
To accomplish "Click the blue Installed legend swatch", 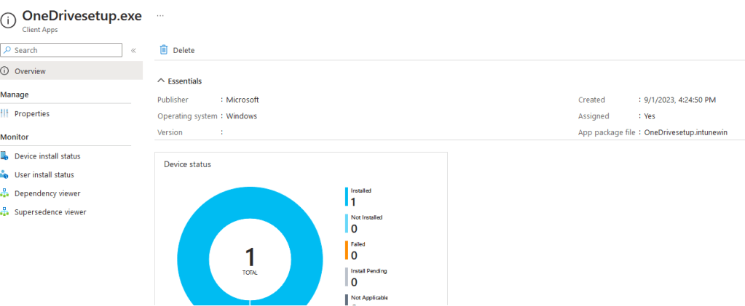I will (x=347, y=197).
